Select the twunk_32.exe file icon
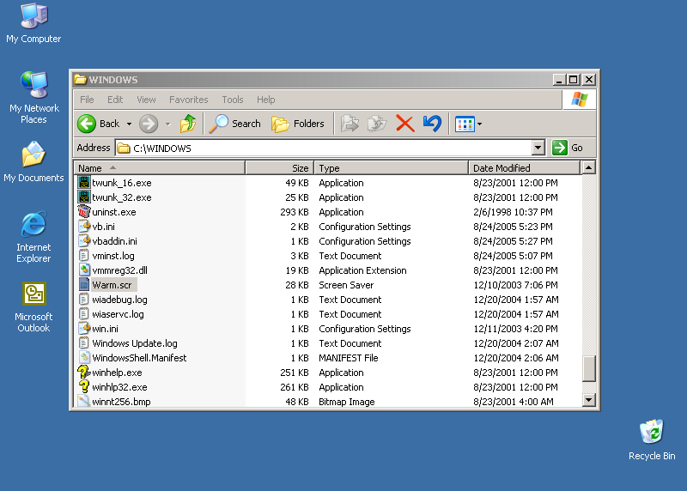 (x=83, y=197)
